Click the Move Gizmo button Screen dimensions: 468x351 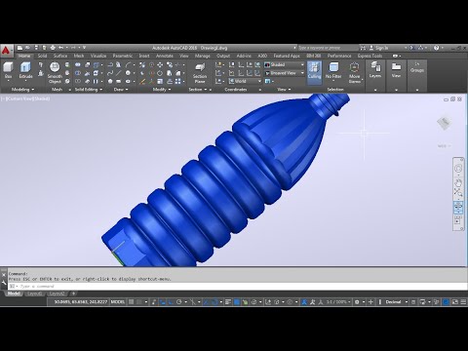click(355, 73)
